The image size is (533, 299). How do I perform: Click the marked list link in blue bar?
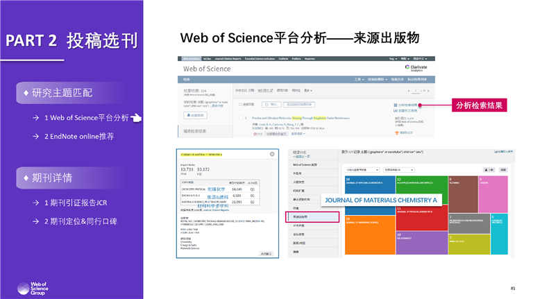point(417,80)
